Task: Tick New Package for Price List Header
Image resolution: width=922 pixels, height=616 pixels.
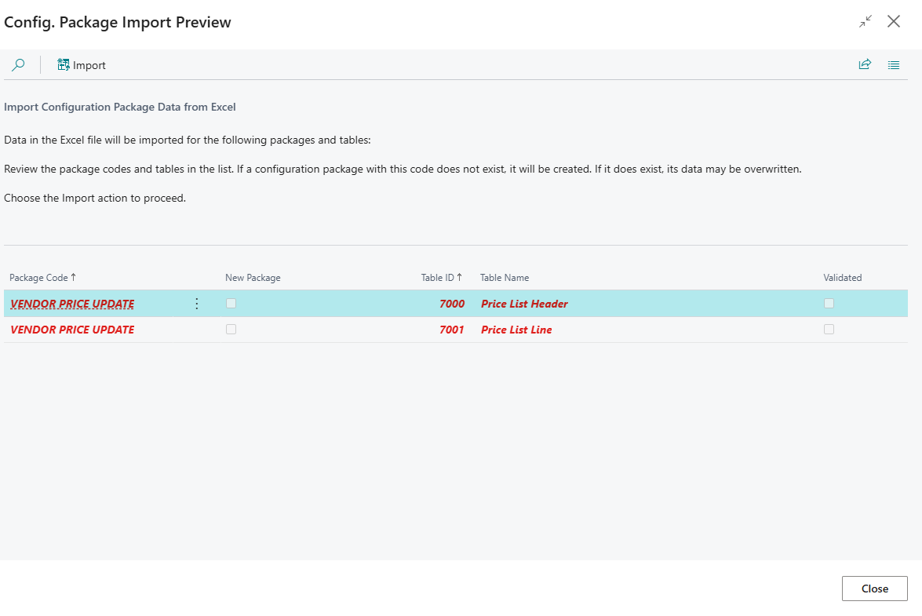Action: point(231,304)
